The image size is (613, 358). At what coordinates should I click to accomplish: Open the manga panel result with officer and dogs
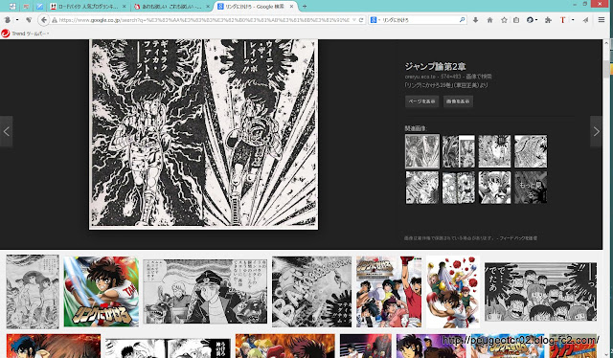(x=205, y=292)
